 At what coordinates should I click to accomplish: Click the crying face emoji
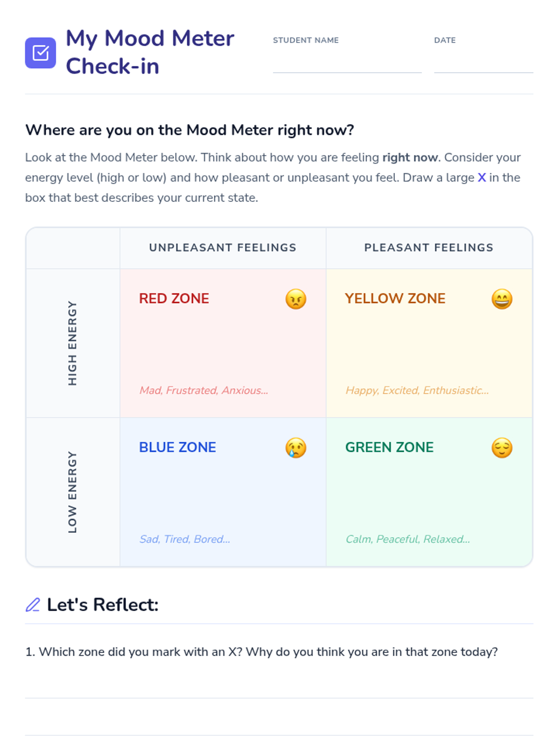[296, 448]
